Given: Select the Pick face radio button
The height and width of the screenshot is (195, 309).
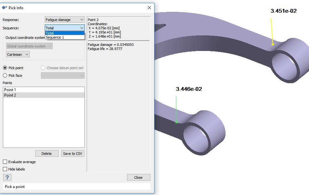Looking at the screenshot, I should click(x=5, y=76).
